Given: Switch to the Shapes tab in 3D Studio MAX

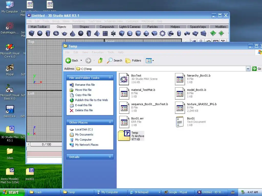Looking at the screenshot, I should (84, 27).
